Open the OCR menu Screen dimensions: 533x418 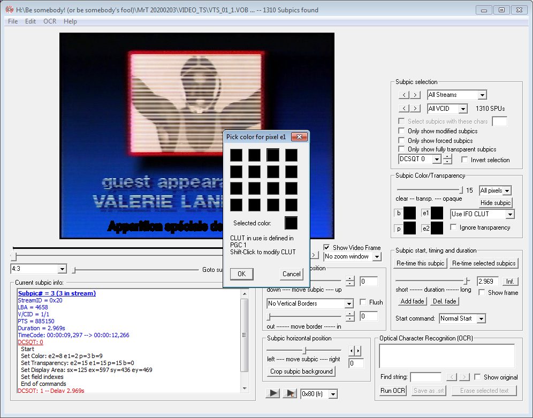[50, 21]
